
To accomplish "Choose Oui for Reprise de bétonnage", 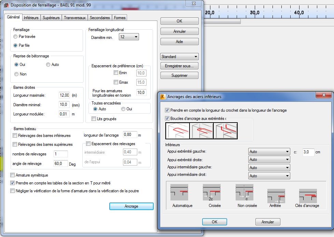I will 16,65.
